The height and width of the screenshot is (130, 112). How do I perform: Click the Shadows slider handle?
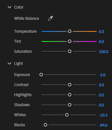coord(70,105)
